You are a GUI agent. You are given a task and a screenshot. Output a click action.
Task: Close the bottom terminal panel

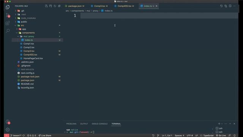click(234, 124)
